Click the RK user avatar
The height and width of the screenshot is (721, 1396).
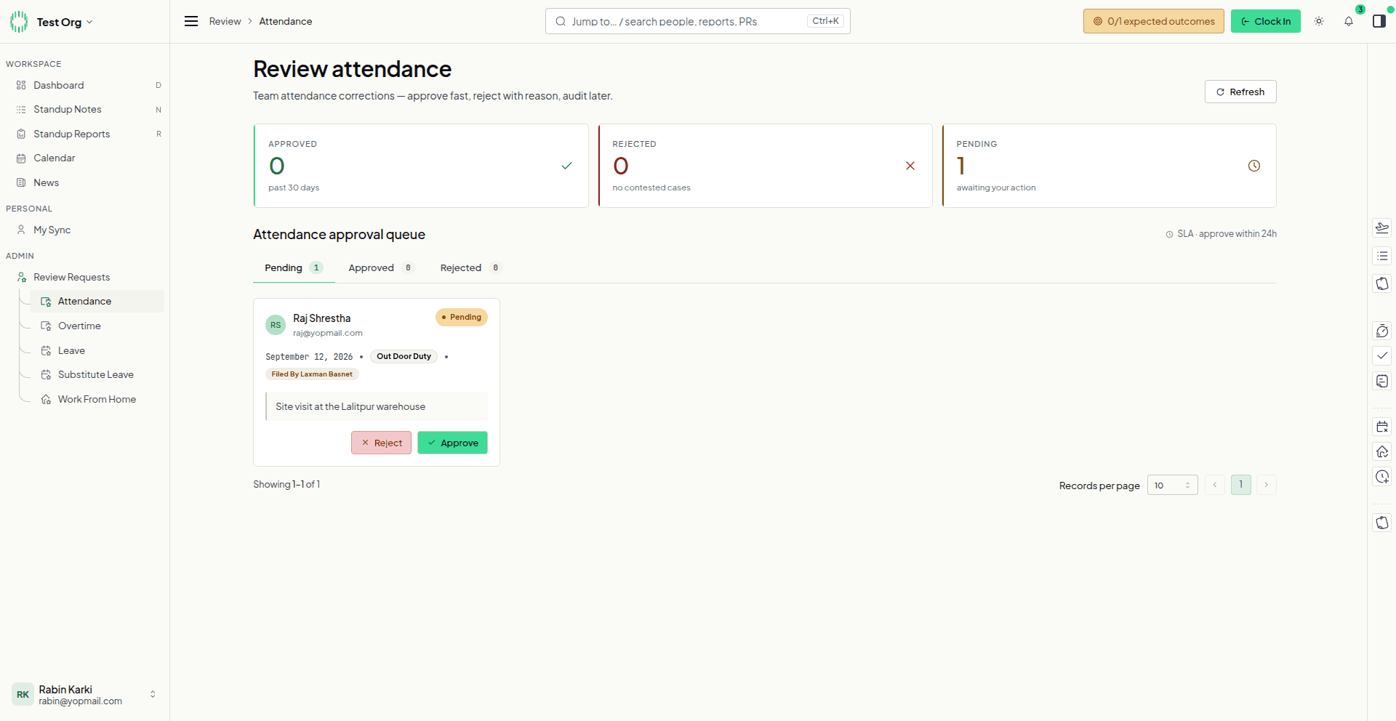click(x=23, y=694)
